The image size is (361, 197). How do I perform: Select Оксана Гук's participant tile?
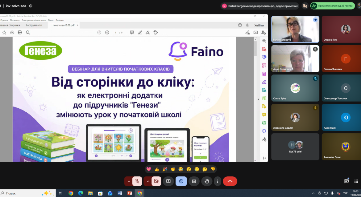click(x=342, y=29)
